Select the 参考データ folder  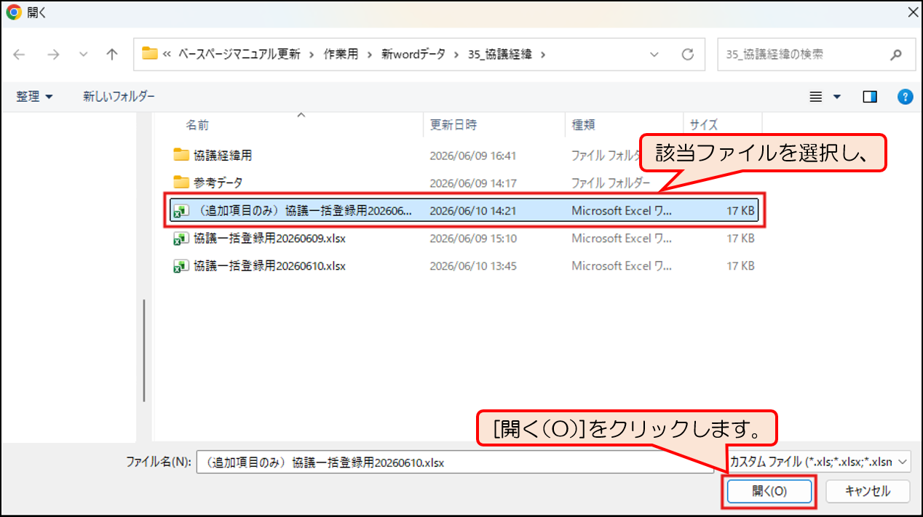[x=218, y=183]
